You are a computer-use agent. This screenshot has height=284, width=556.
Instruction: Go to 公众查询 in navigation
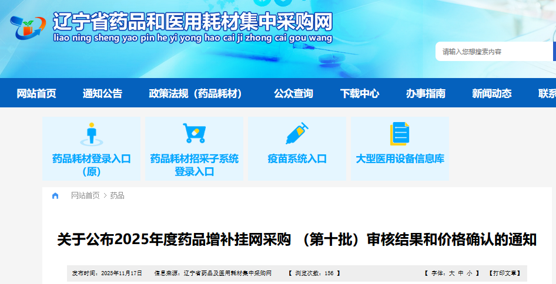293,93
